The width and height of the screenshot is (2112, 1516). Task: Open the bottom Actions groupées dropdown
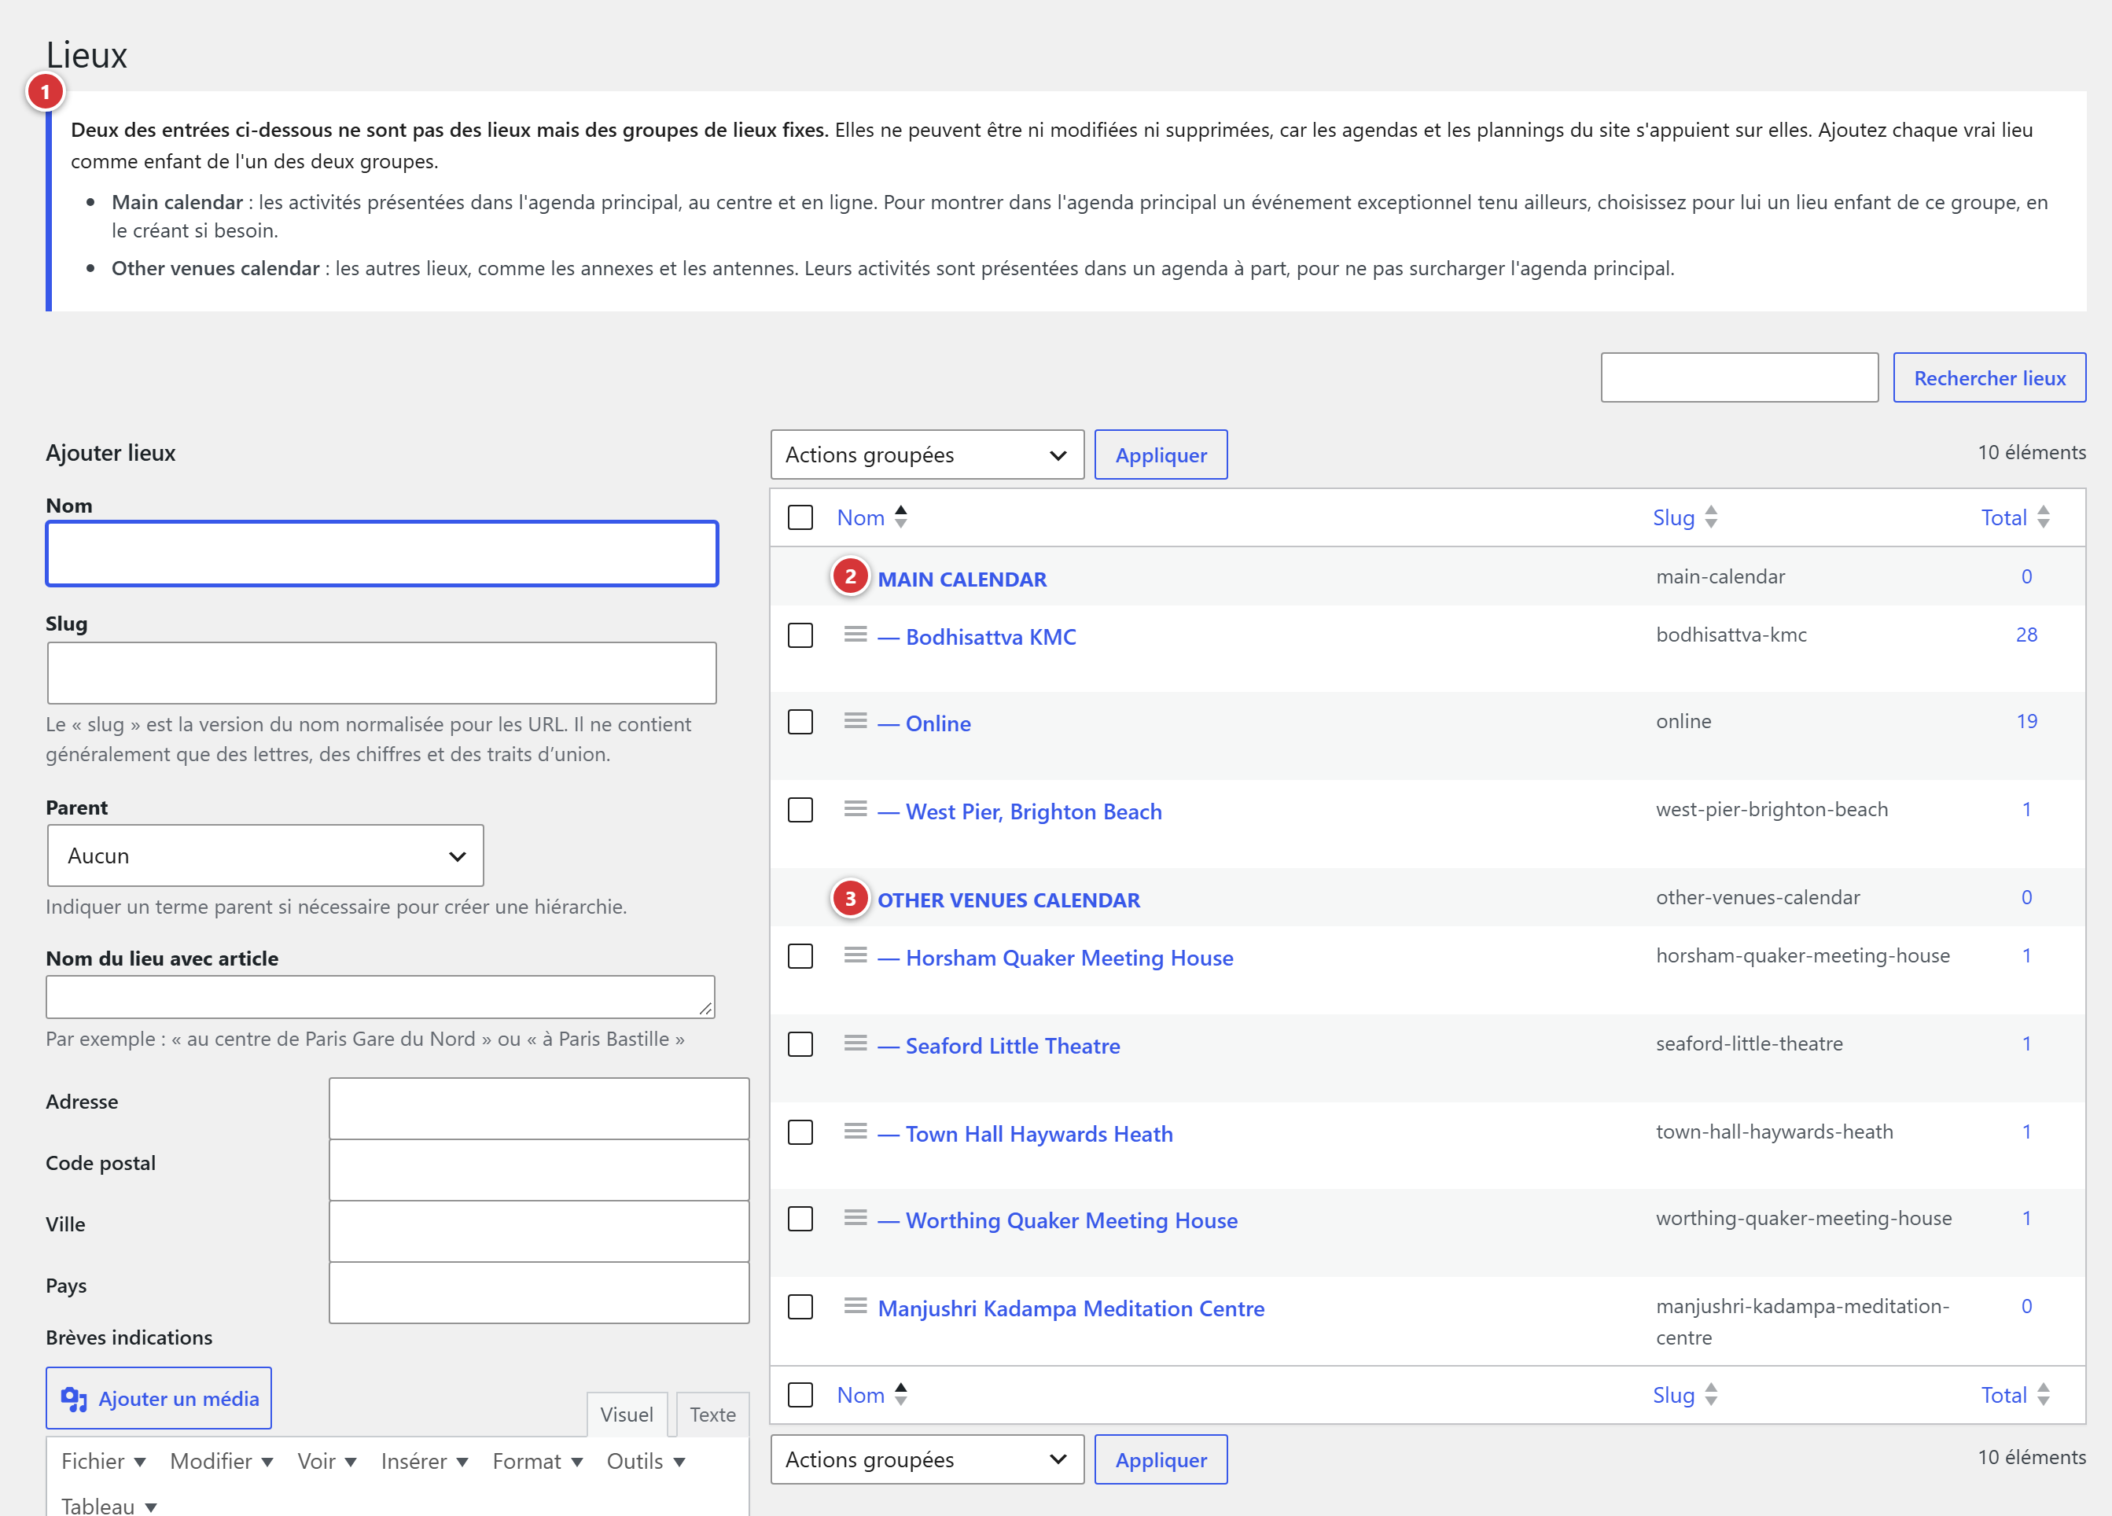tap(926, 1459)
